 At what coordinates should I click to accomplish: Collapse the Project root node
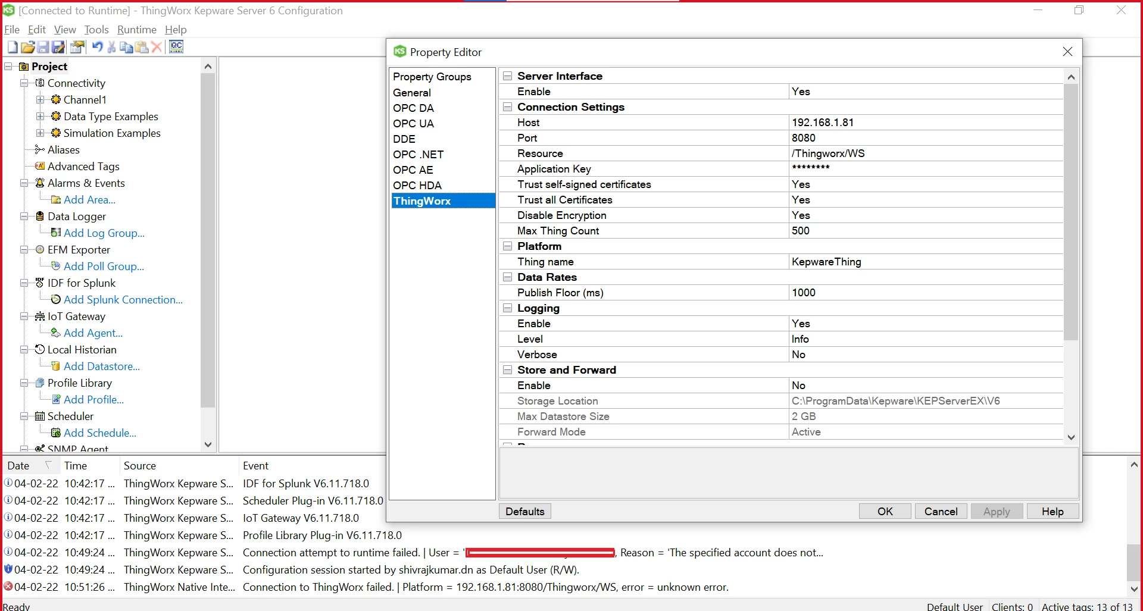[8, 66]
